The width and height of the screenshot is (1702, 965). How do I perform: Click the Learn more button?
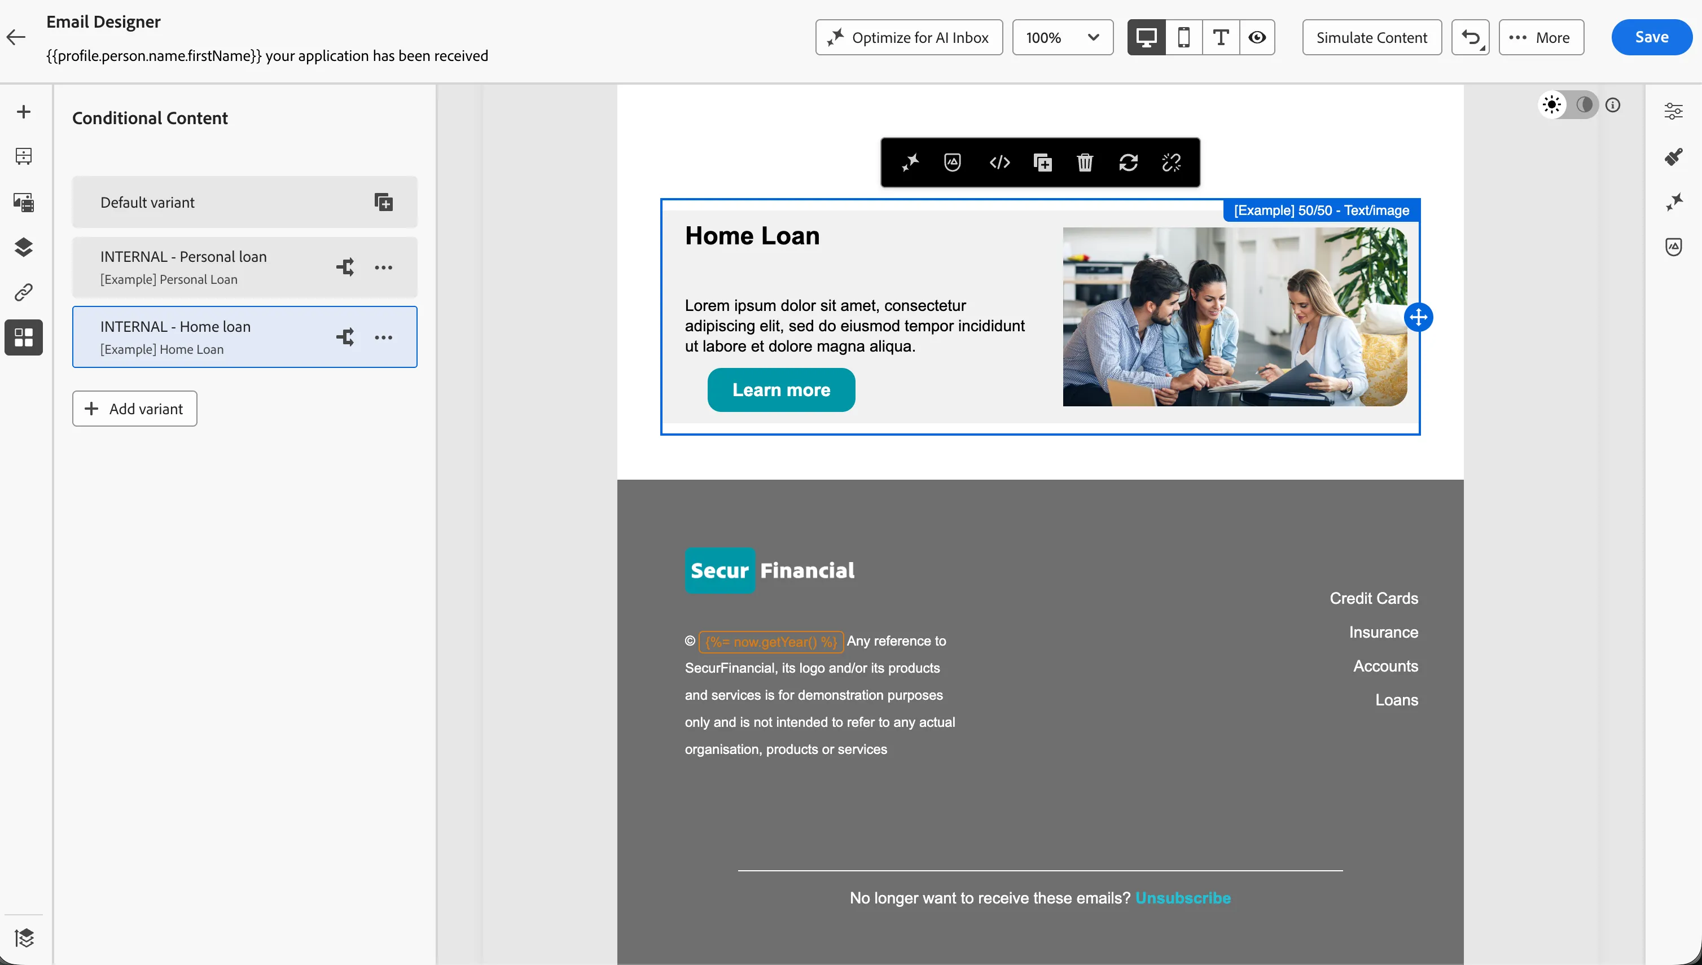(x=781, y=390)
